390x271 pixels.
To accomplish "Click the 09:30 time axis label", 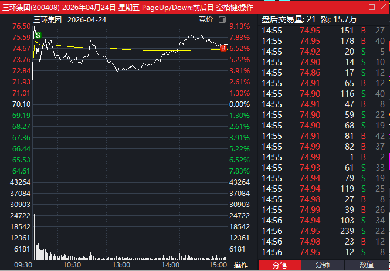I will click(x=23, y=265).
